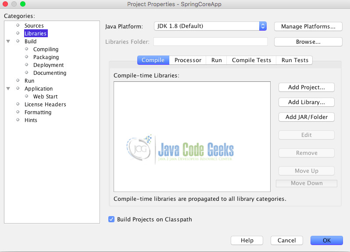Open the Run libraries tab
This screenshot has height=252, width=350.
pos(217,60)
